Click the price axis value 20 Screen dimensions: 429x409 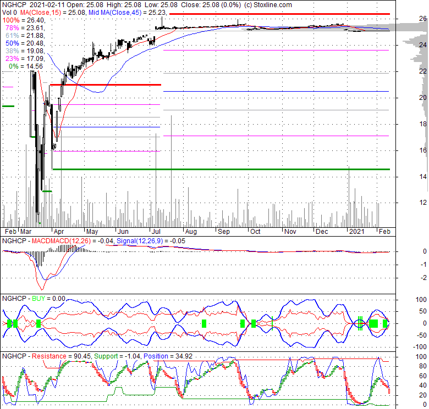click(423, 98)
